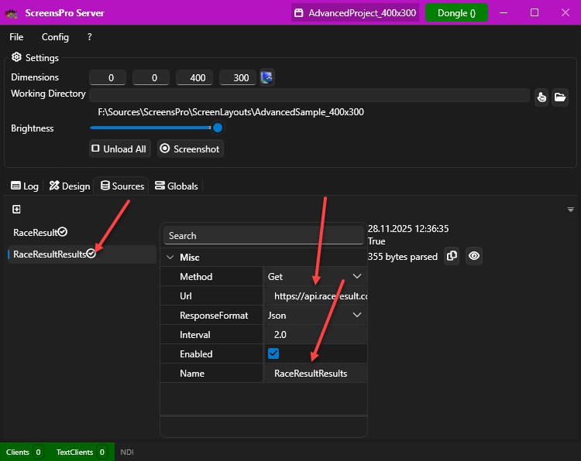Viewport: 581px width, 461px height.
Task: Click the small overflow arrow at panel right
Action: pos(571,210)
